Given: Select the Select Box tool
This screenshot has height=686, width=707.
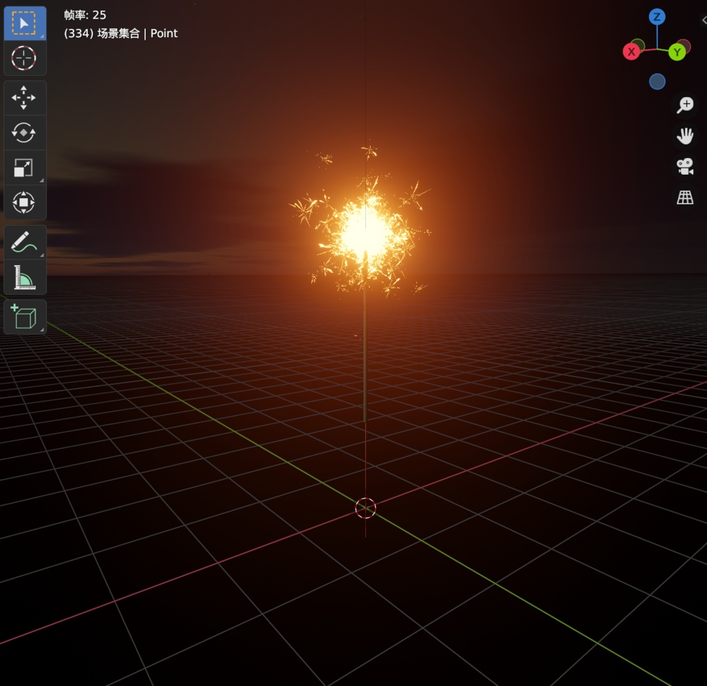Looking at the screenshot, I should (24, 23).
